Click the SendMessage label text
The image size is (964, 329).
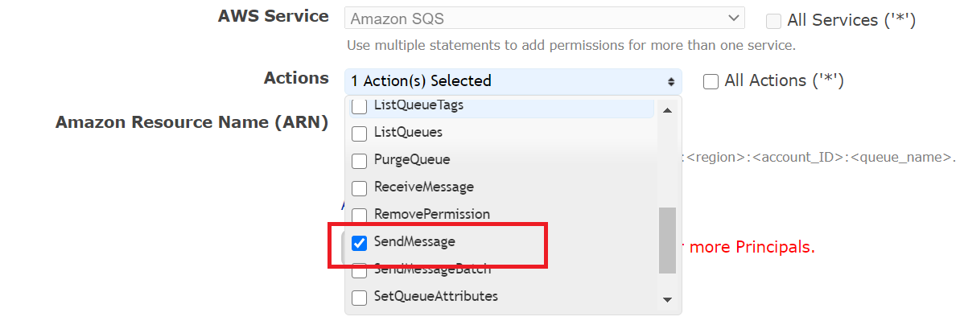[x=414, y=241]
